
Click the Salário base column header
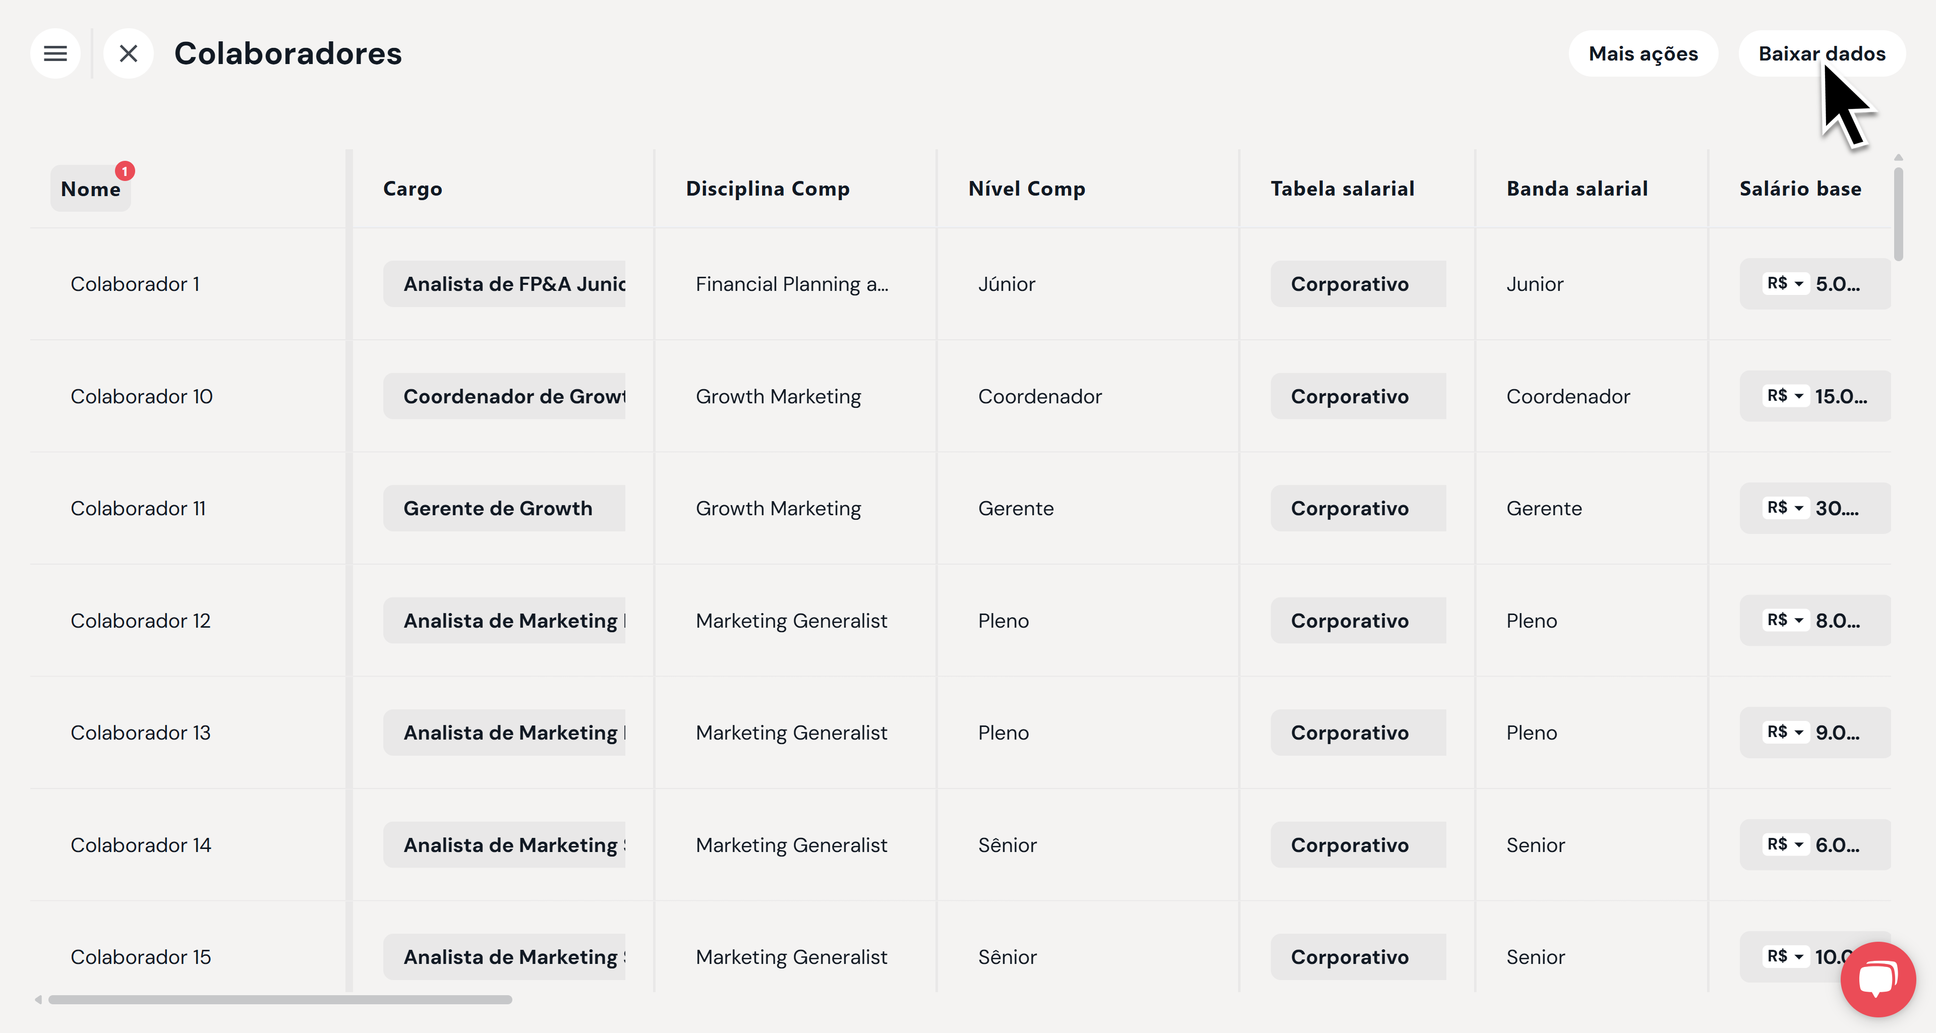point(1800,189)
